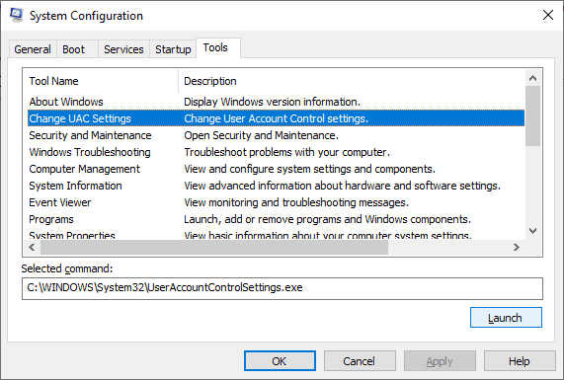Switch to the General tab
This screenshot has height=380, width=564.
(x=33, y=49)
